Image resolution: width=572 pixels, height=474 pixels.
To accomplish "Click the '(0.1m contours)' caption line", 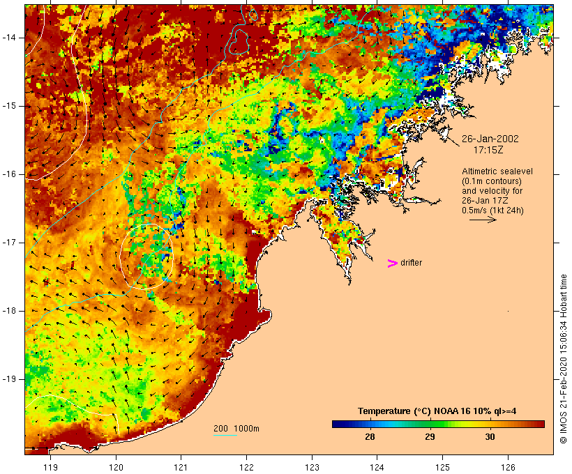I will coord(492,181).
